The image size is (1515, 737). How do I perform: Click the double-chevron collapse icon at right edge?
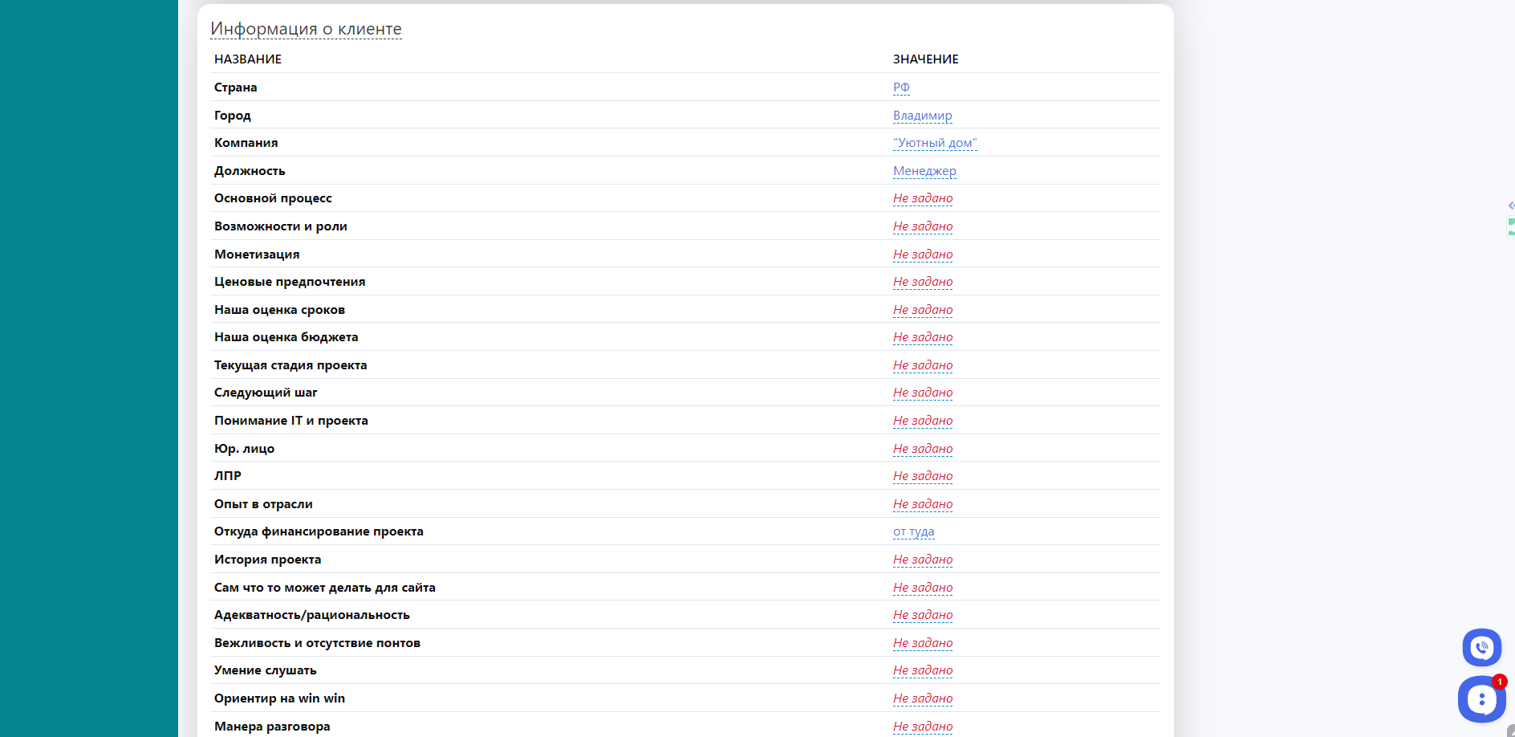(x=1511, y=206)
